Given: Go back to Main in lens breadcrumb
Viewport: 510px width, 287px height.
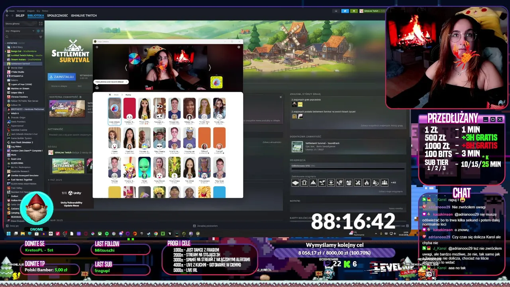Looking at the screenshot, I should click(x=116, y=94).
